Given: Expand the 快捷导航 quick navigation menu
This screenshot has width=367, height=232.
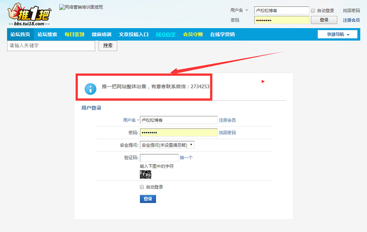Looking at the screenshot, I should click(338, 35).
